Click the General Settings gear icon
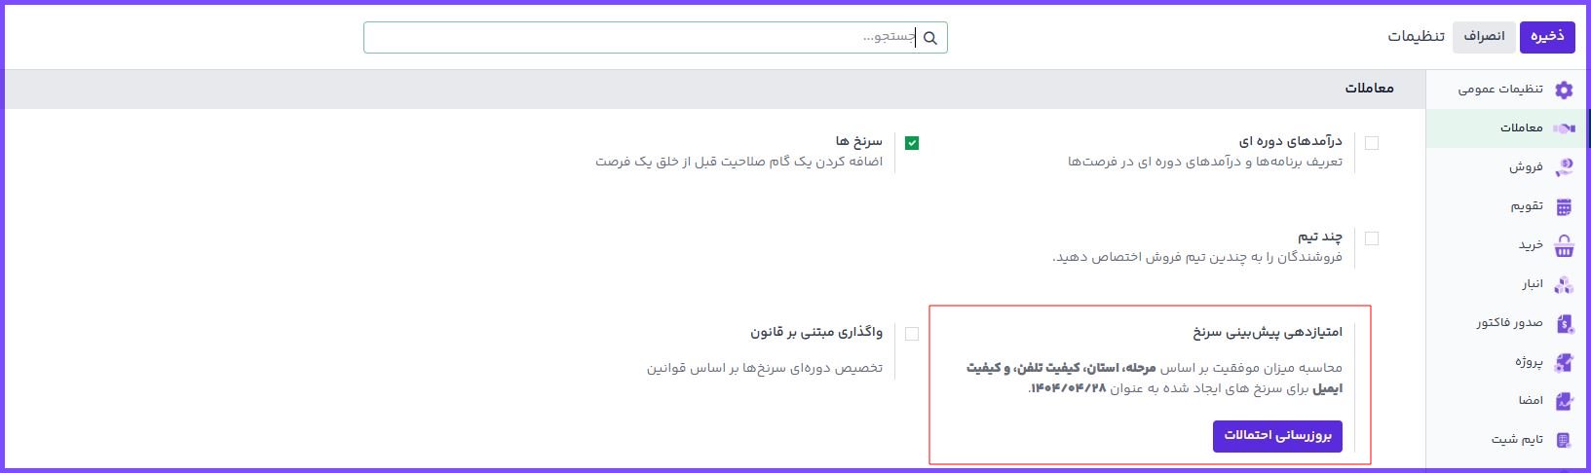 [1564, 90]
